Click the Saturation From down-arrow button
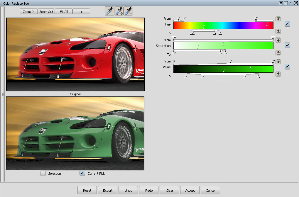The height and width of the screenshot is (197, 299). (278, 40)
